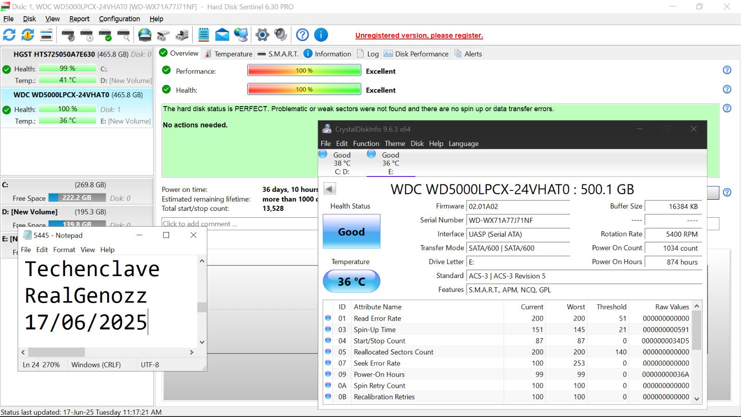Click the send test e-mail envelope icon

click(222, 35)
